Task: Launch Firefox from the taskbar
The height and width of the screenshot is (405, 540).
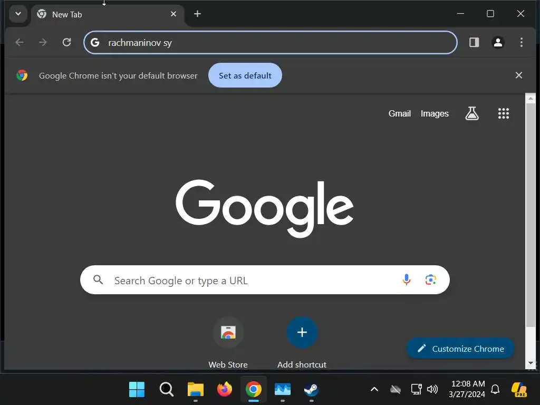Action: coord(225,389)
